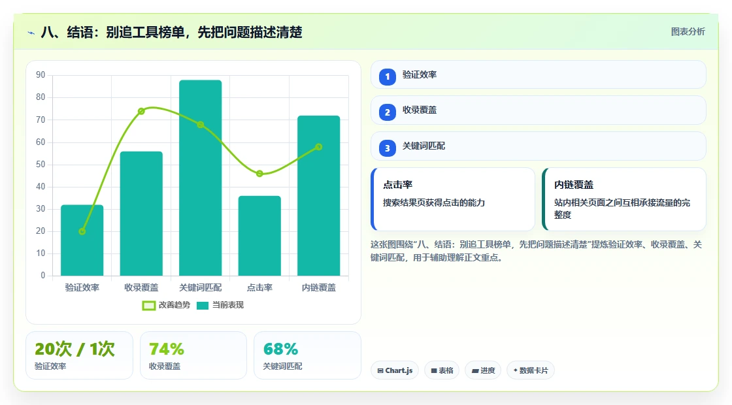The width and height of the screenshot is (732, 405).
Task: Click the 关键词匹配 label under 68%
Action: pyautogui.click(x=282, y=366)
